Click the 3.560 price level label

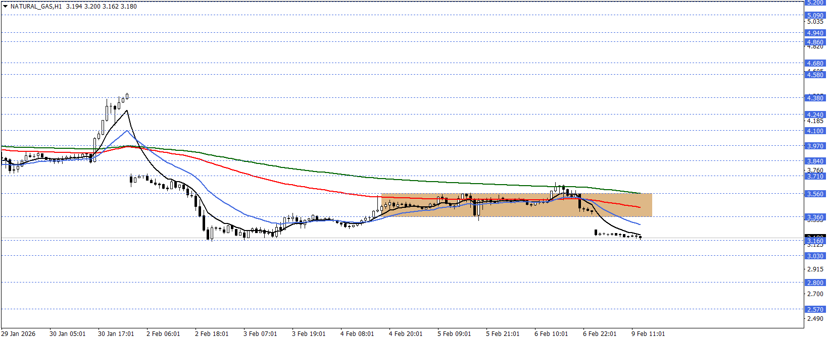[x=814, y=194]
